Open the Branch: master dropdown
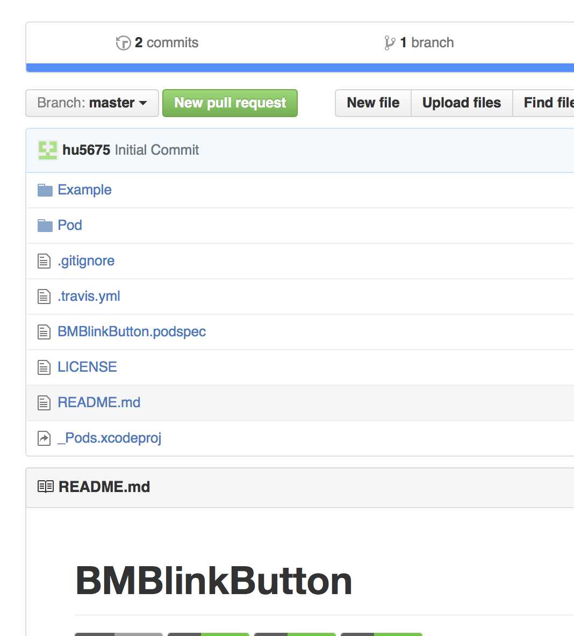 pos(92,103)
